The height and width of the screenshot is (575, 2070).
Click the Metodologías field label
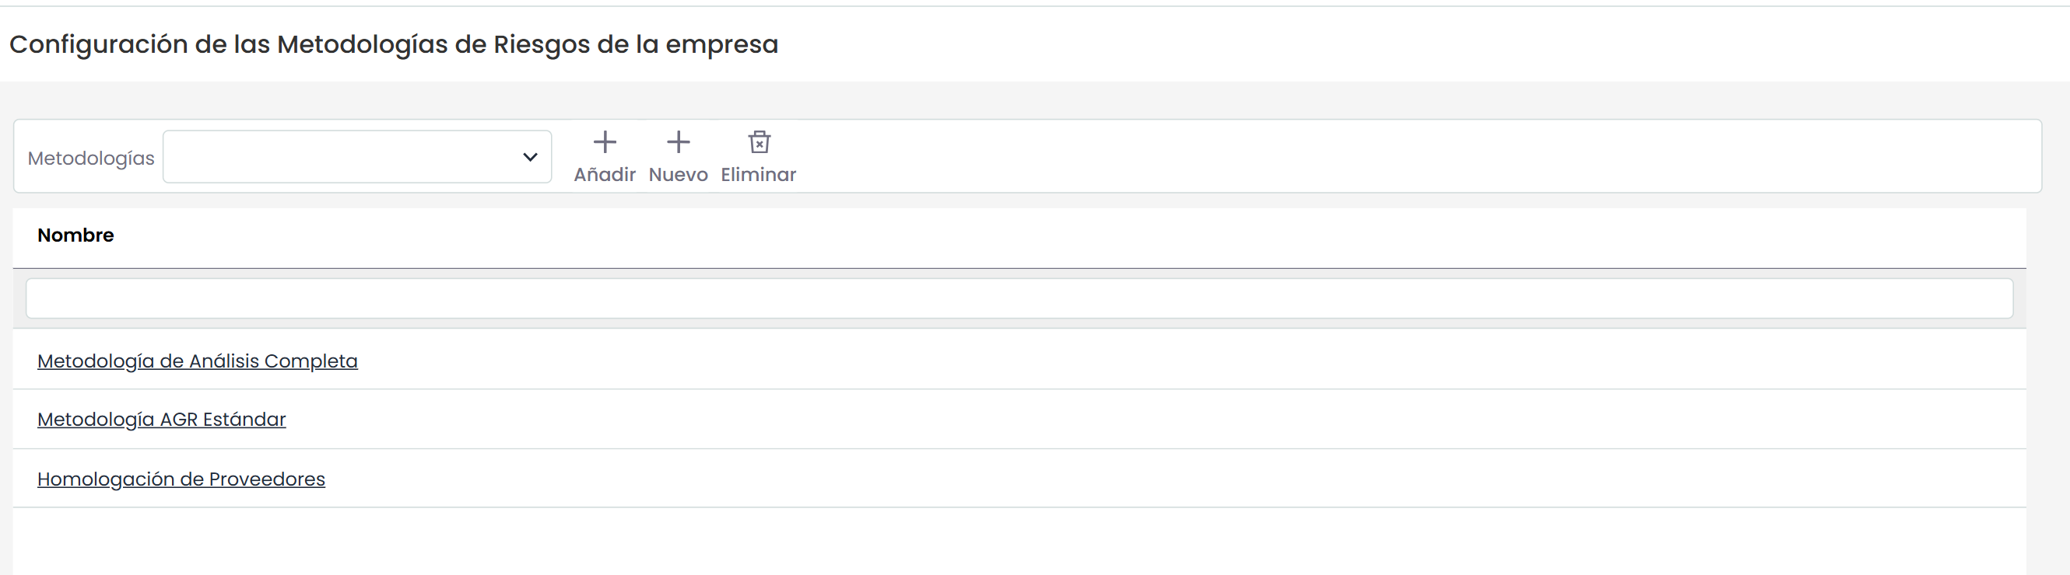point(91,158)
